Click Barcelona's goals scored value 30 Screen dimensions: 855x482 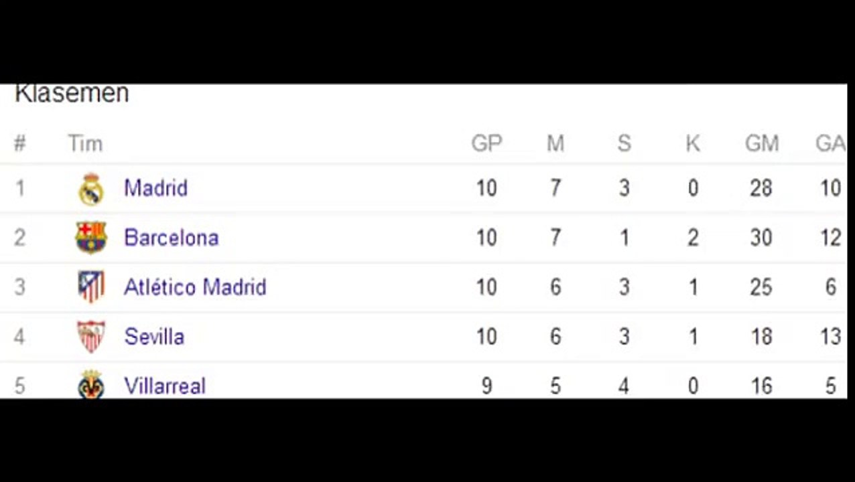pyautogui.click(x=761, y=238)
